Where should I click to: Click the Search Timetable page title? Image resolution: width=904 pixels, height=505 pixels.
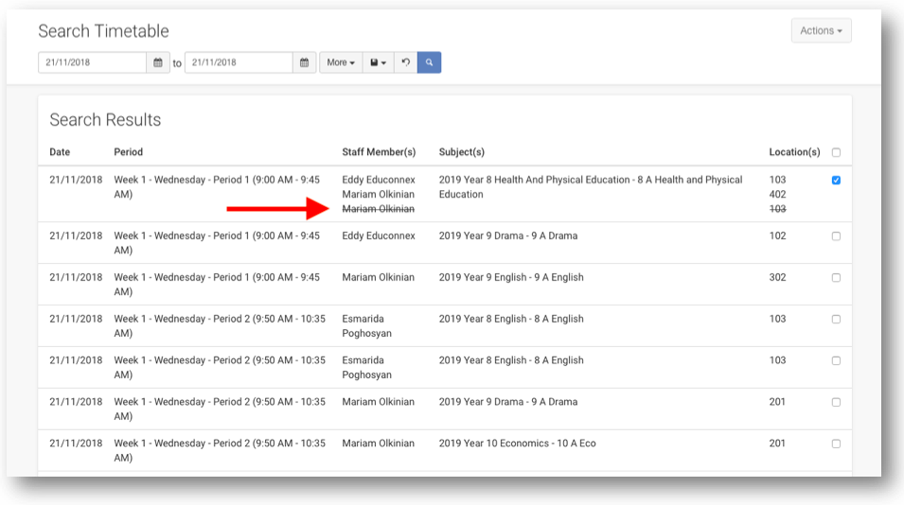104,31
